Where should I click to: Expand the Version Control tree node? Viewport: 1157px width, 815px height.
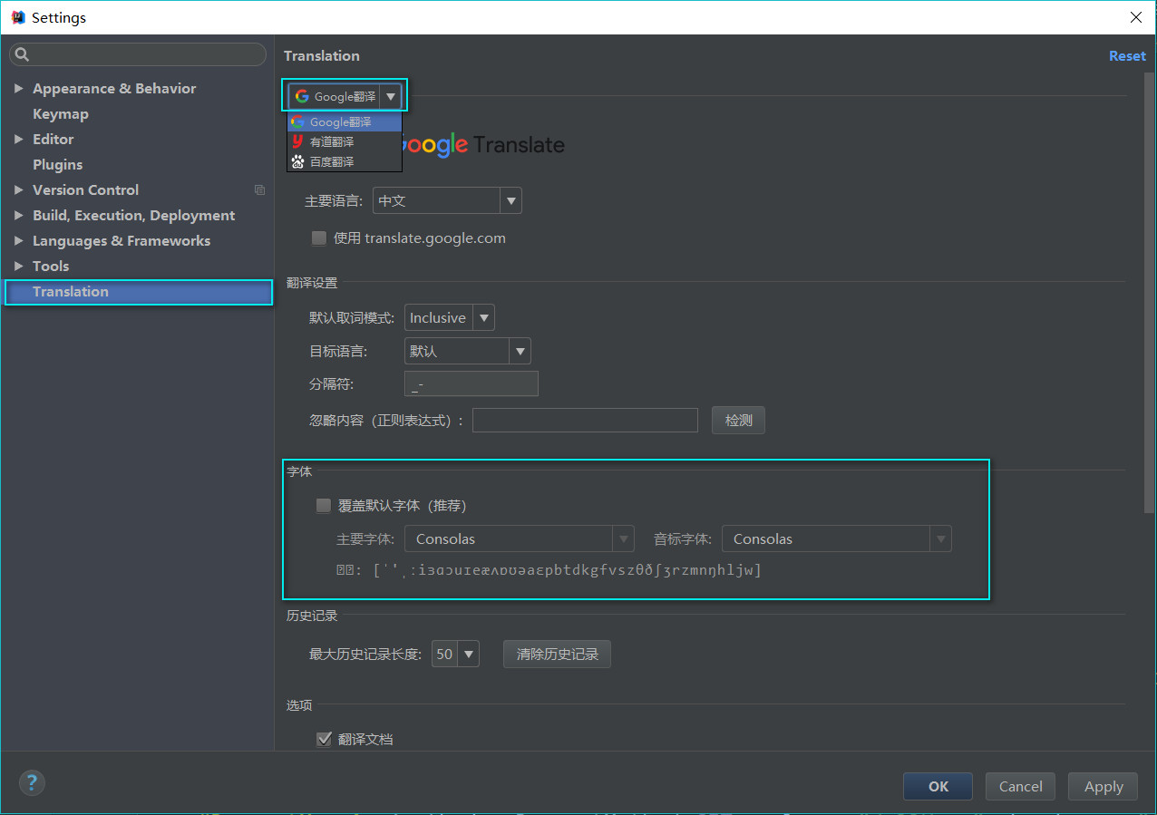point(18,190)
